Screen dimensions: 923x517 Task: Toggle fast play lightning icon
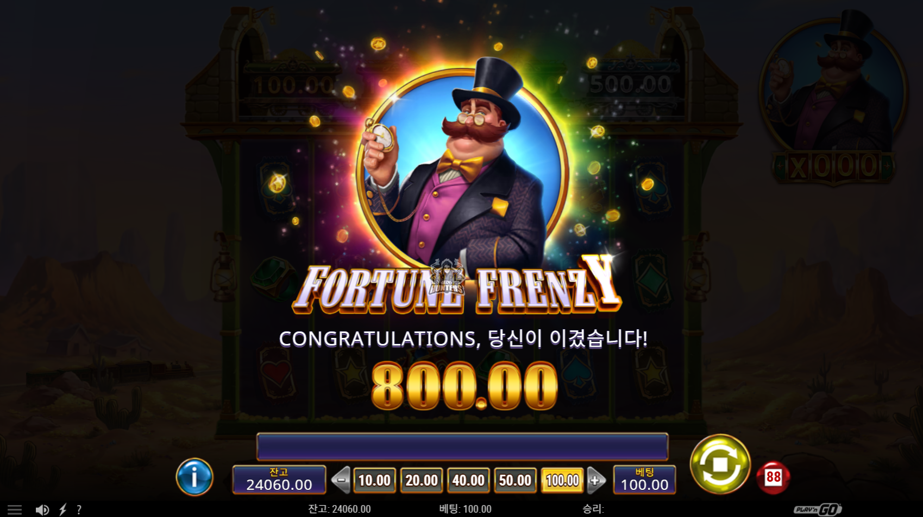coord(63,509)
